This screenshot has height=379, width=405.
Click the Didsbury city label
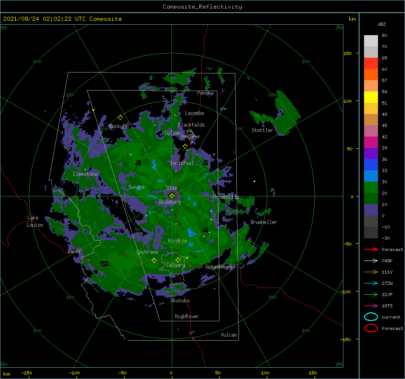(170, 202)
